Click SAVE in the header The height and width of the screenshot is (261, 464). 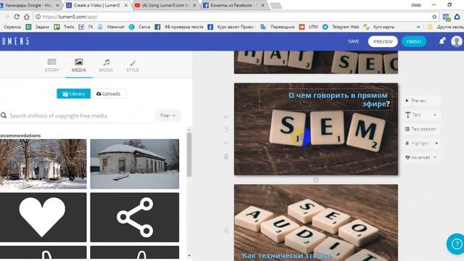coord(353,41)
